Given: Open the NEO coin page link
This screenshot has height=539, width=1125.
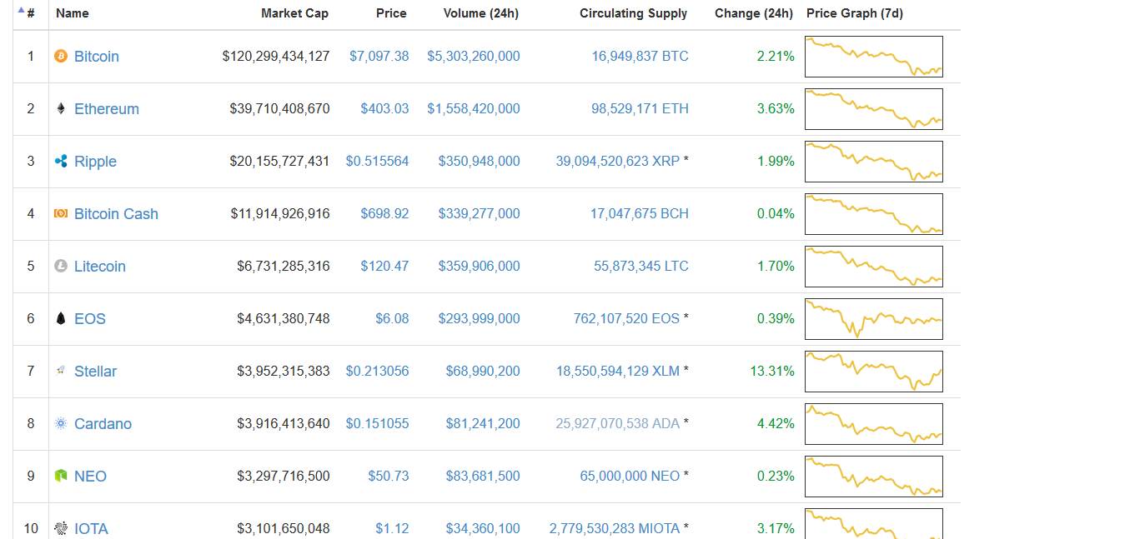Looking at the screenshot, I should tap(90, 477).
